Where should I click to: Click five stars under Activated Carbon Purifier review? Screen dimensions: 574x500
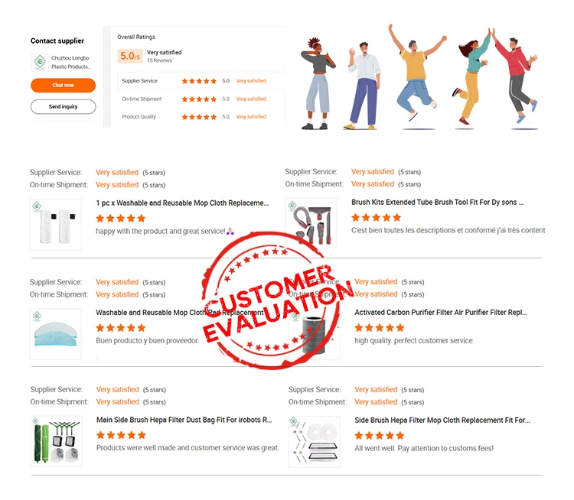380,327
